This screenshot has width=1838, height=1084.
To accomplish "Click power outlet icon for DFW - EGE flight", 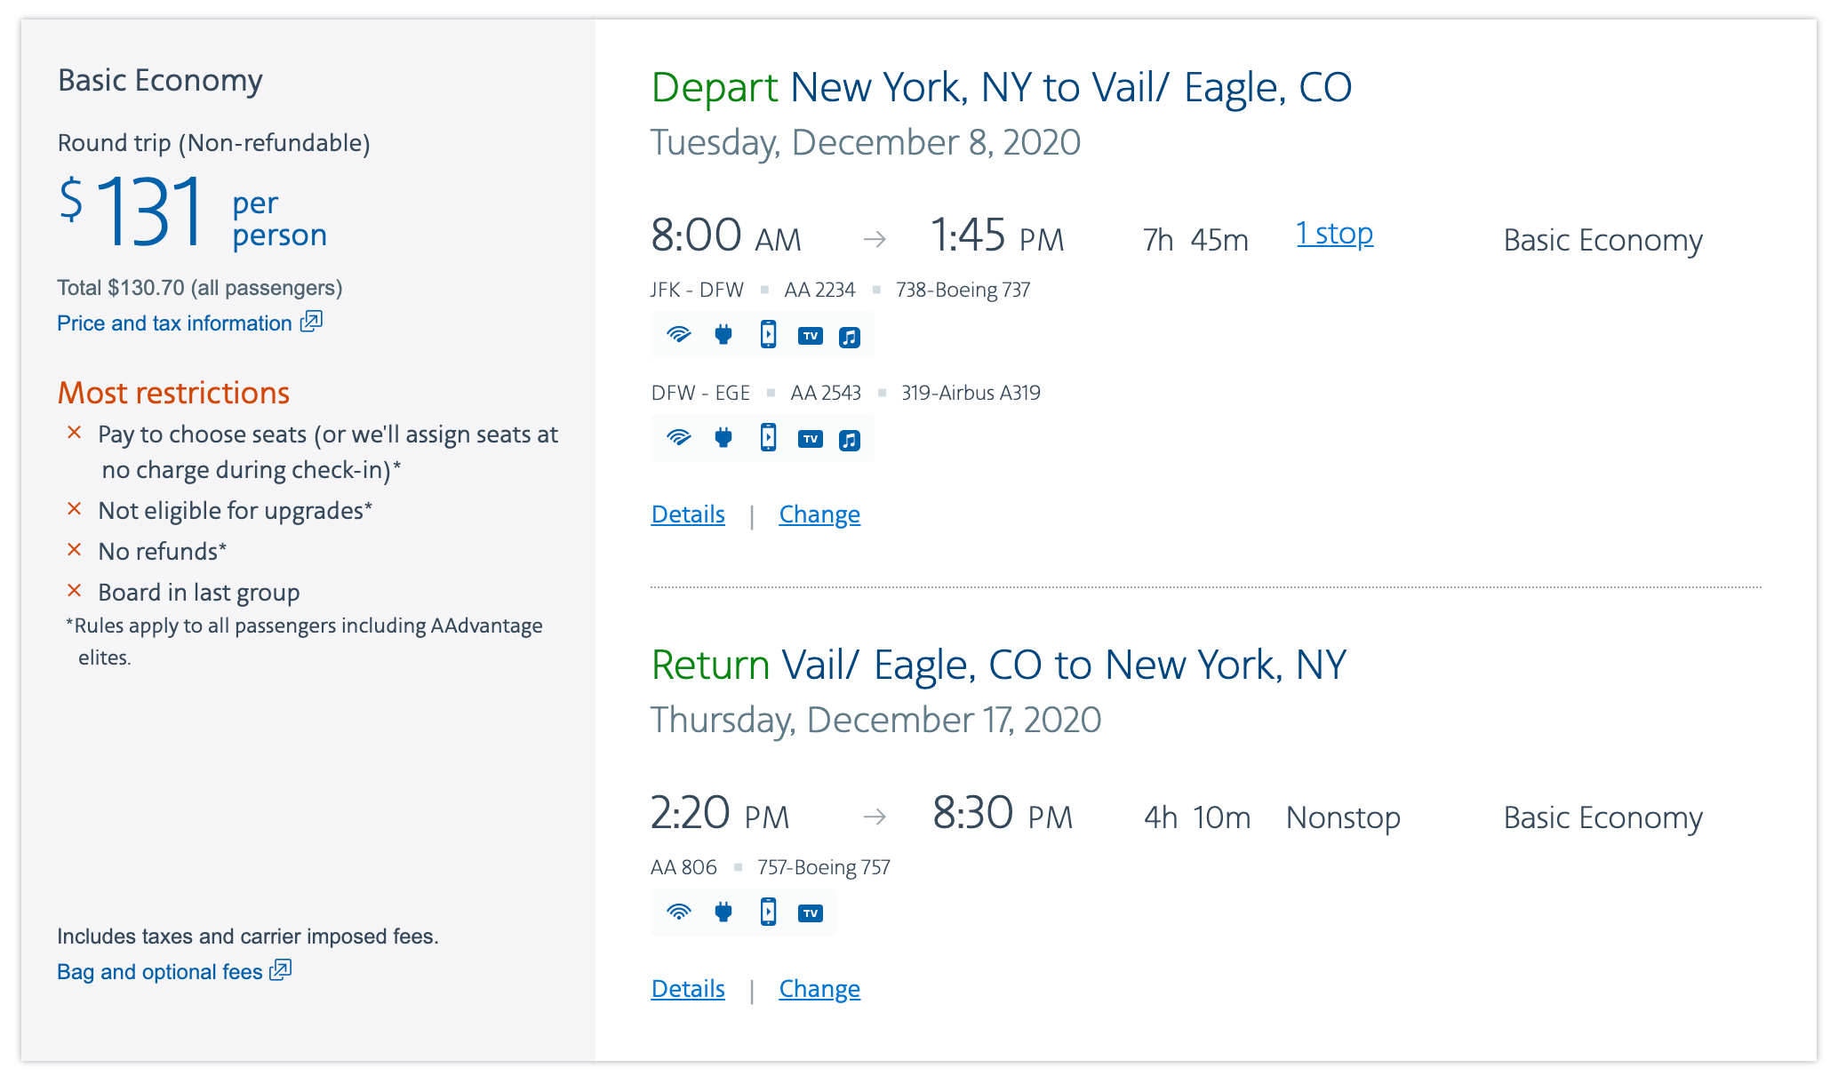I will coord(723,438).
